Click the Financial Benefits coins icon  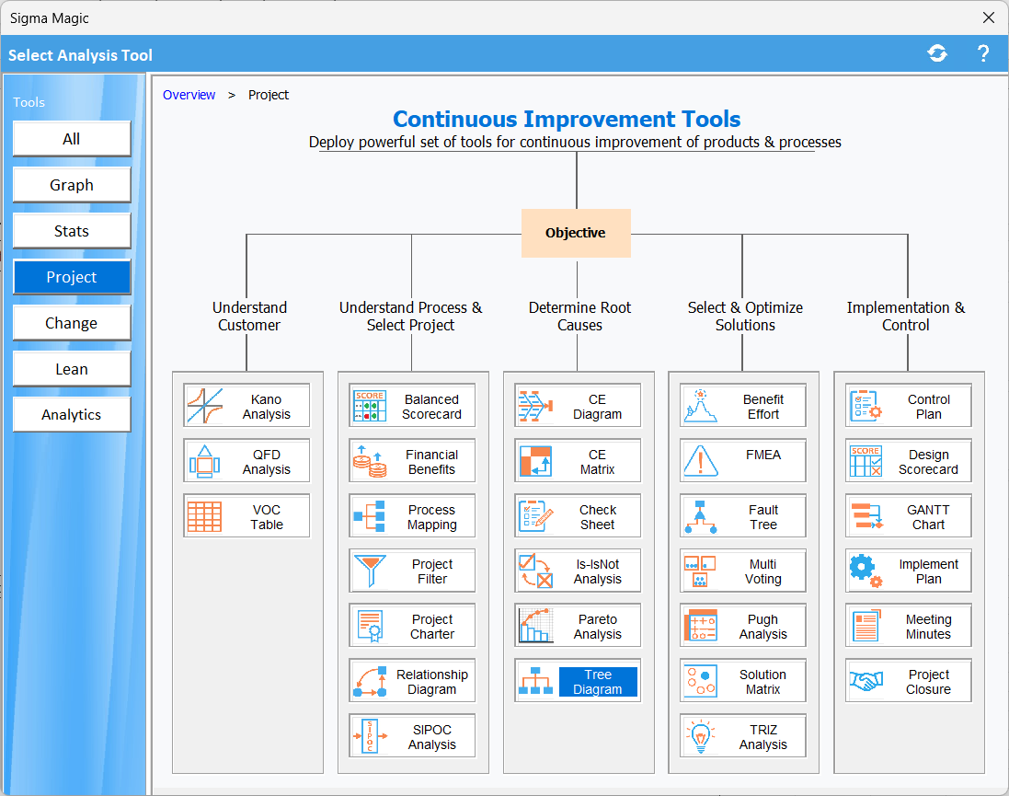(370, 461)
